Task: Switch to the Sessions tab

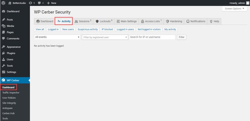Action: [x=83, y=21]
